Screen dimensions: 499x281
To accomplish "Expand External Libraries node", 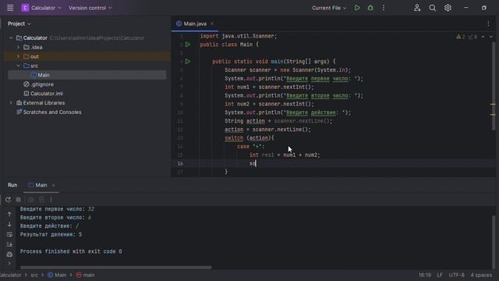I will pyautogui.click(x=11, y=103).
